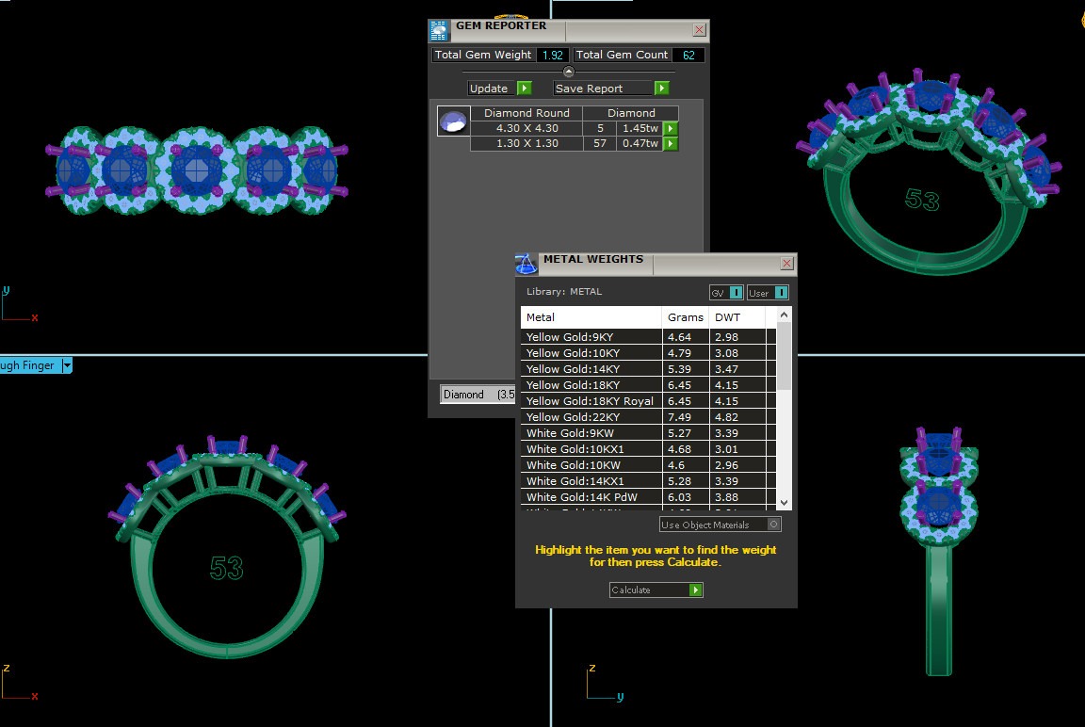Screen dimensions: 1085x727
Task: Open the Through Finger viewport dropdown
Action: coord(67,365)
